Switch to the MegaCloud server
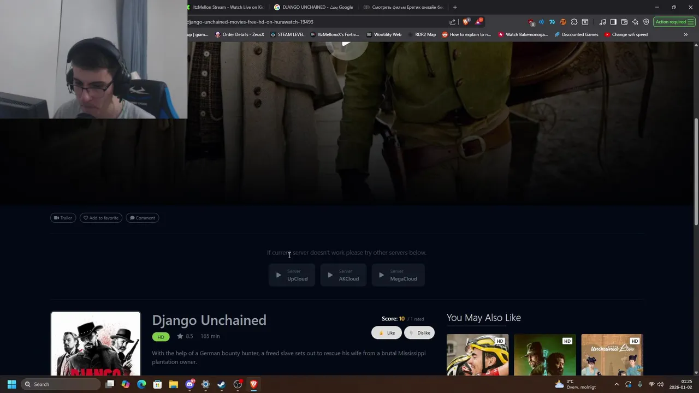The image size is (699, 393). pos(398,275)
